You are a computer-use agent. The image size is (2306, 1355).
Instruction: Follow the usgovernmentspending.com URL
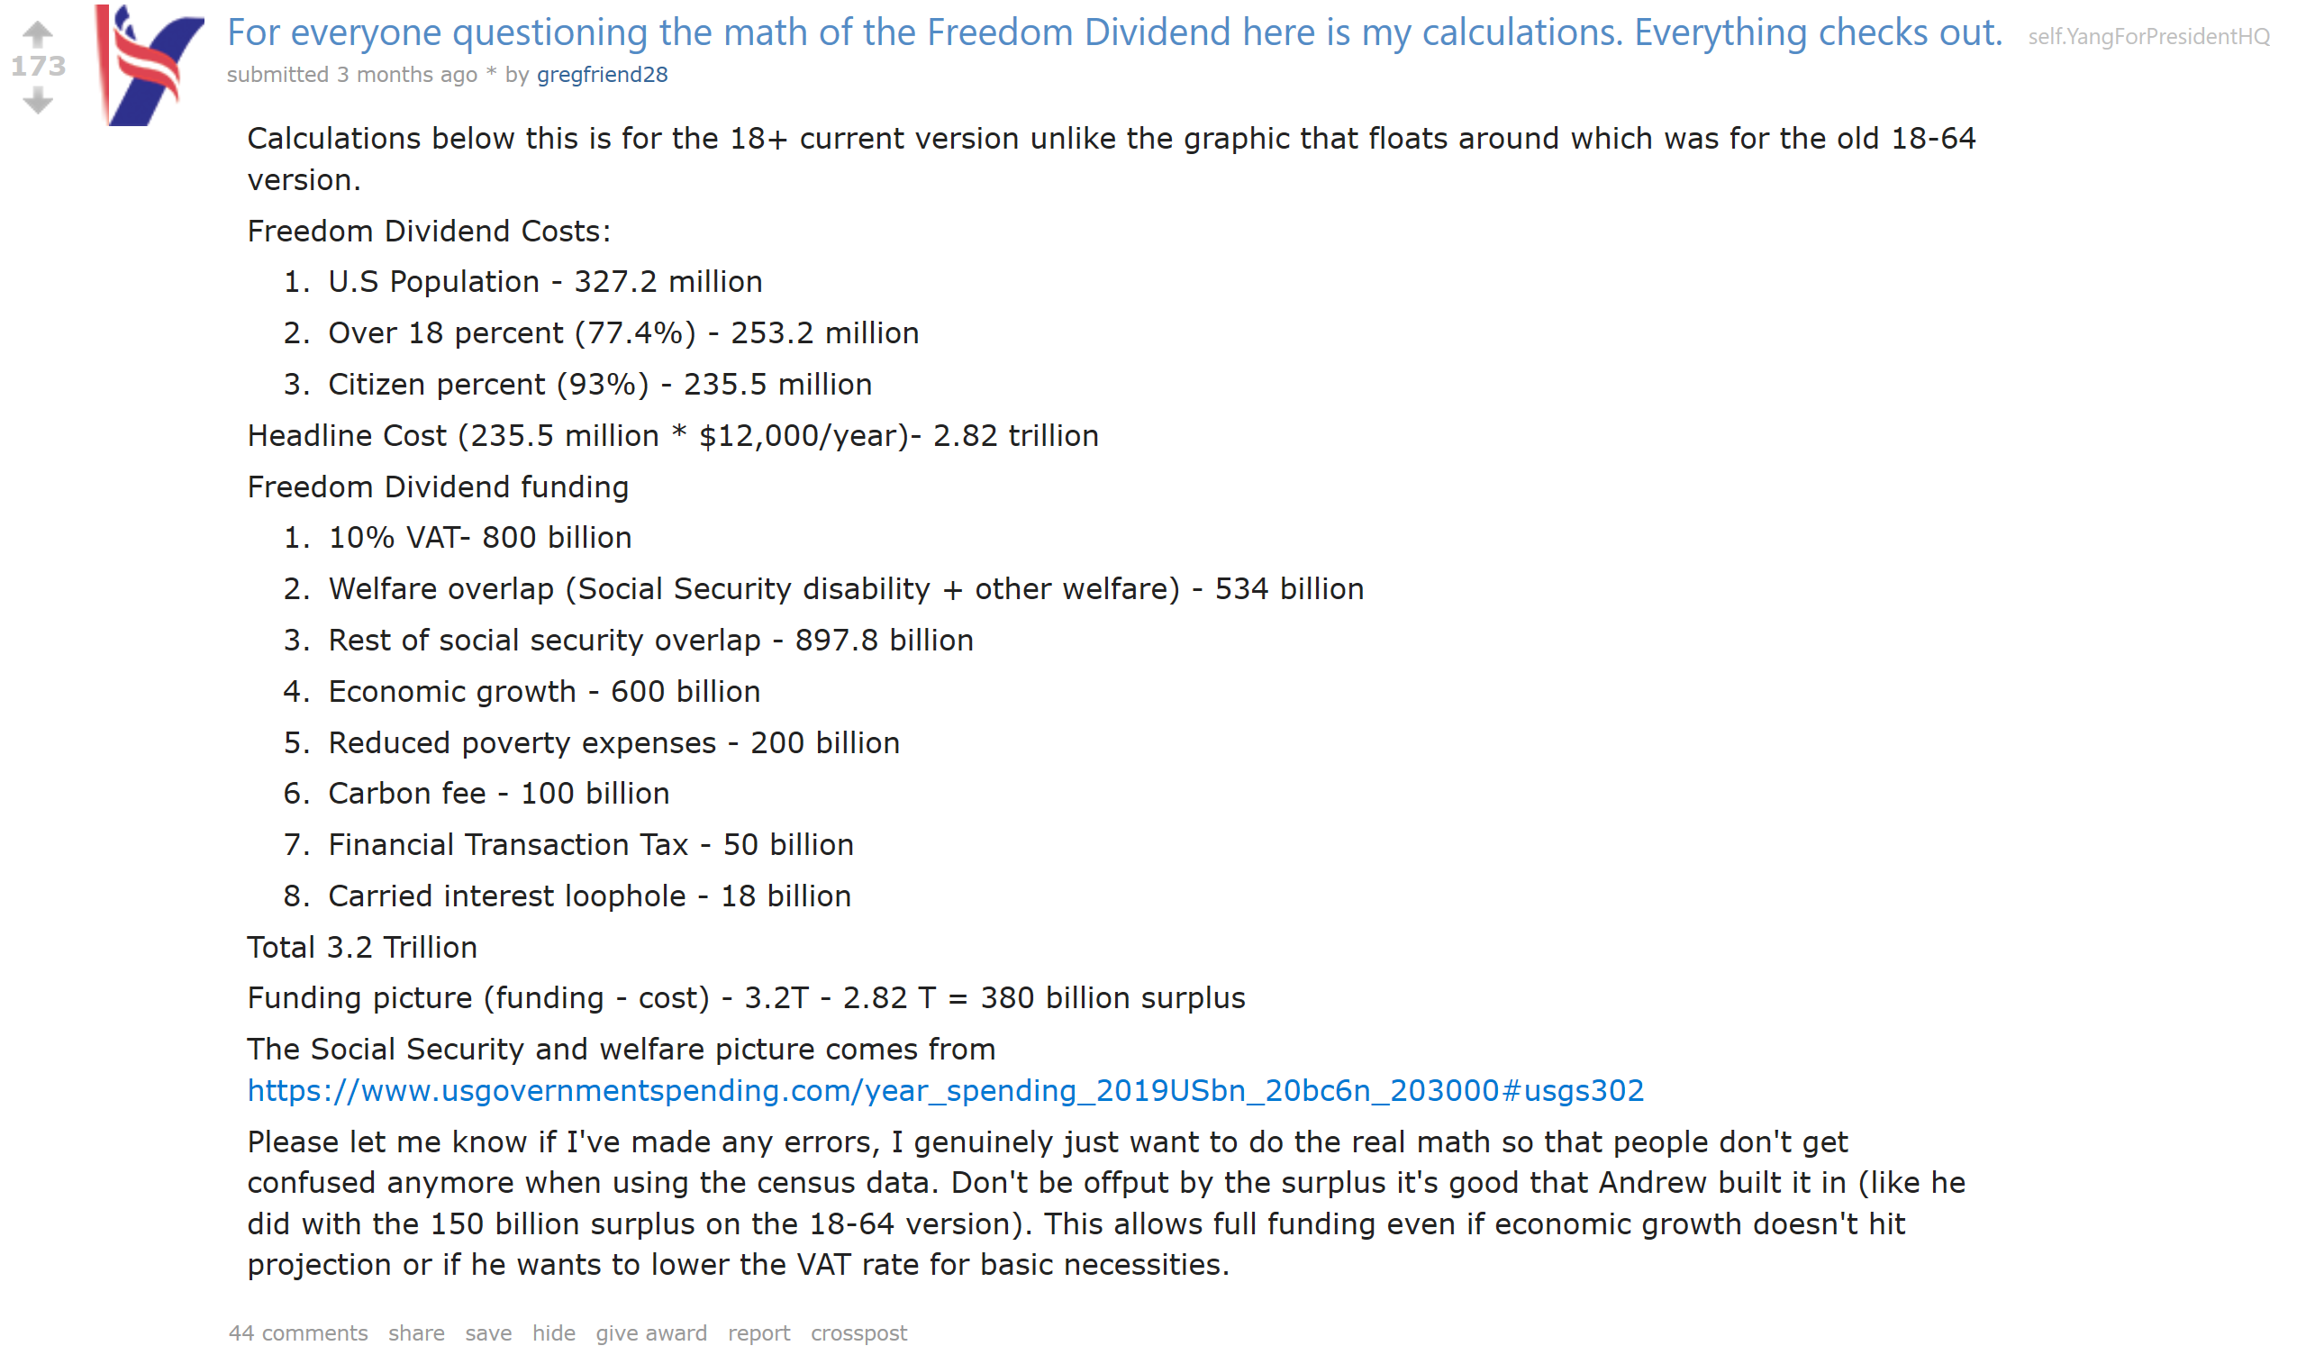point(945,1090)
